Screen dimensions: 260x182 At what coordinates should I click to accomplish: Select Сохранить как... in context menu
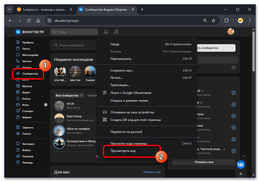tap(147, 70)
